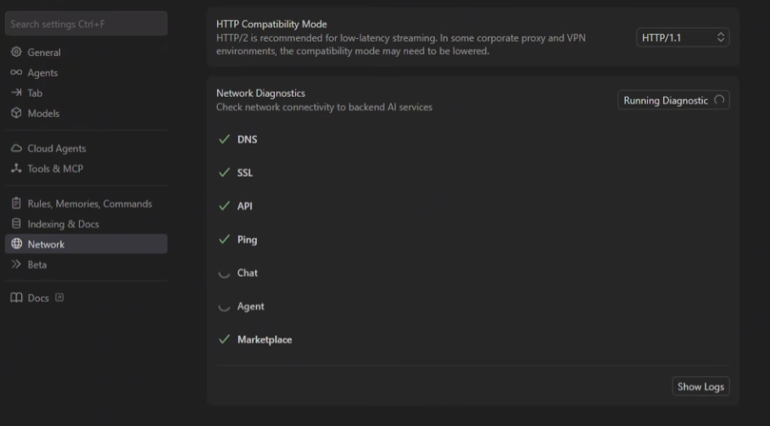Click the Marketplace diagnostic result row
The image size is (770, 426).
pyautogui.click(x=264, y=339)
